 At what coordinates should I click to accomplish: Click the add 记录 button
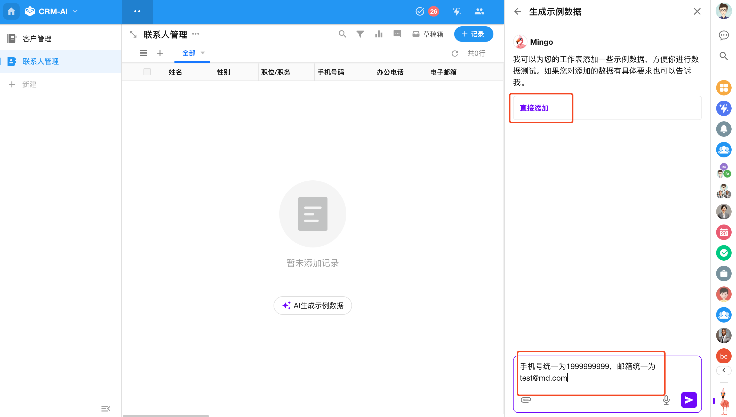473,34
